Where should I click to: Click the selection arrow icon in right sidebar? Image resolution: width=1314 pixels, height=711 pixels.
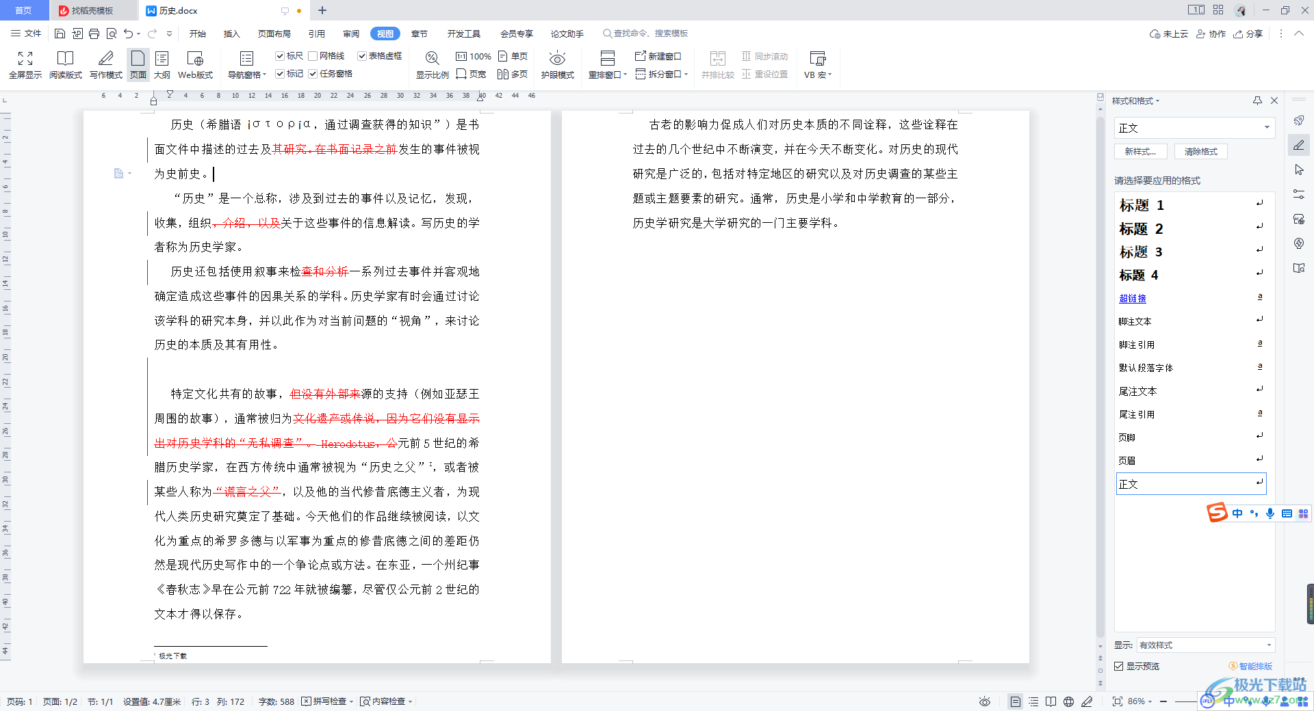tap(1299, 170)
